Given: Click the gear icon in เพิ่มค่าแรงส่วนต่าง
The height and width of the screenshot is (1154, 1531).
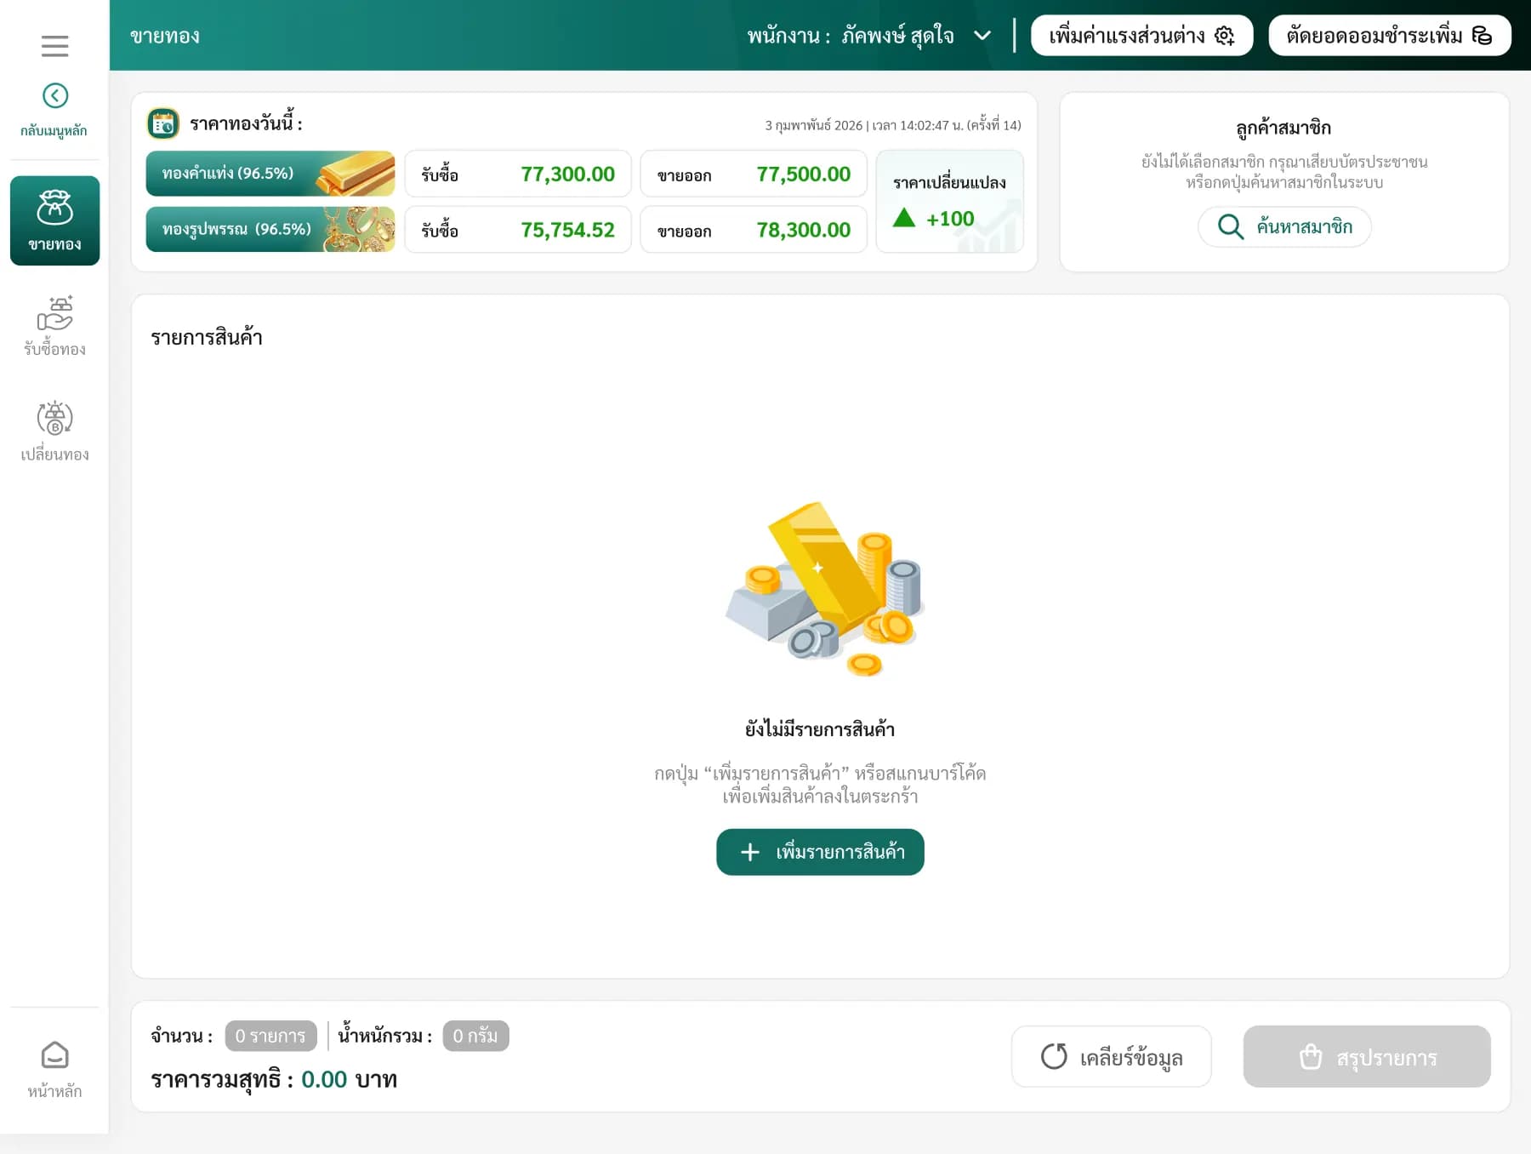Looking at the screenshot, I should click(1224, 36).
